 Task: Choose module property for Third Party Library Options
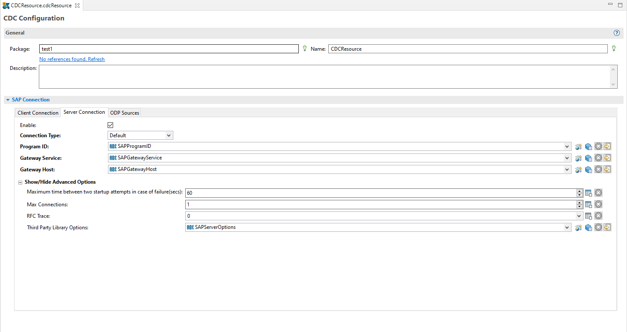click(x=589, y=228)
